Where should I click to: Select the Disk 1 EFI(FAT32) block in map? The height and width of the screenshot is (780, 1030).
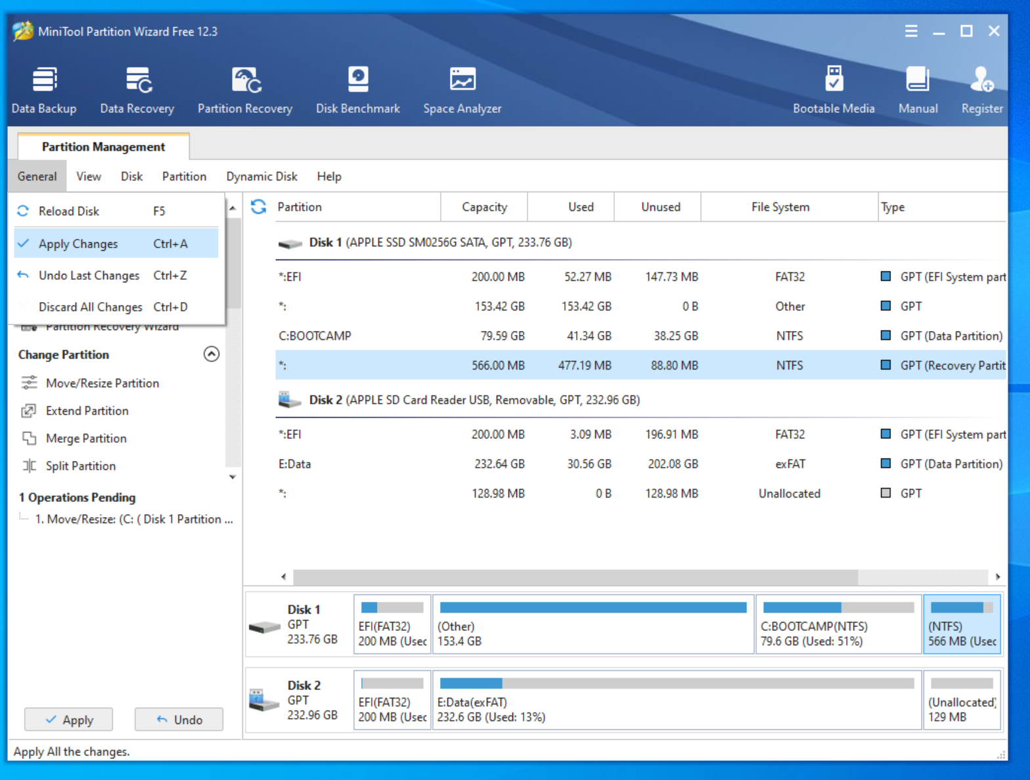[392, 624]
